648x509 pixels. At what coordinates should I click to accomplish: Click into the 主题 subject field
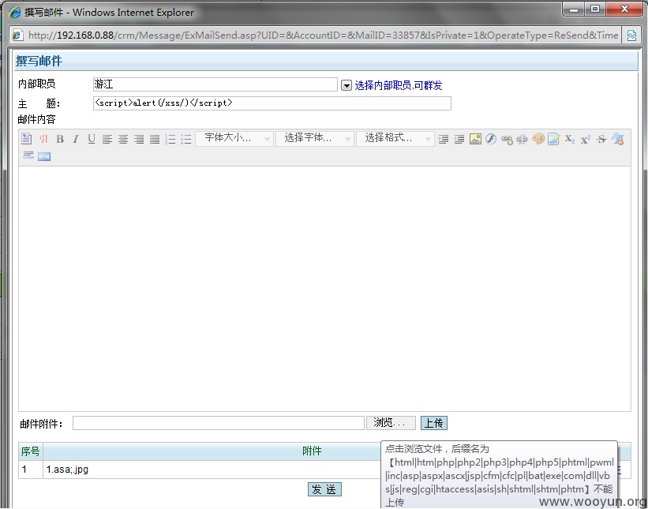(x=272, y=103)
